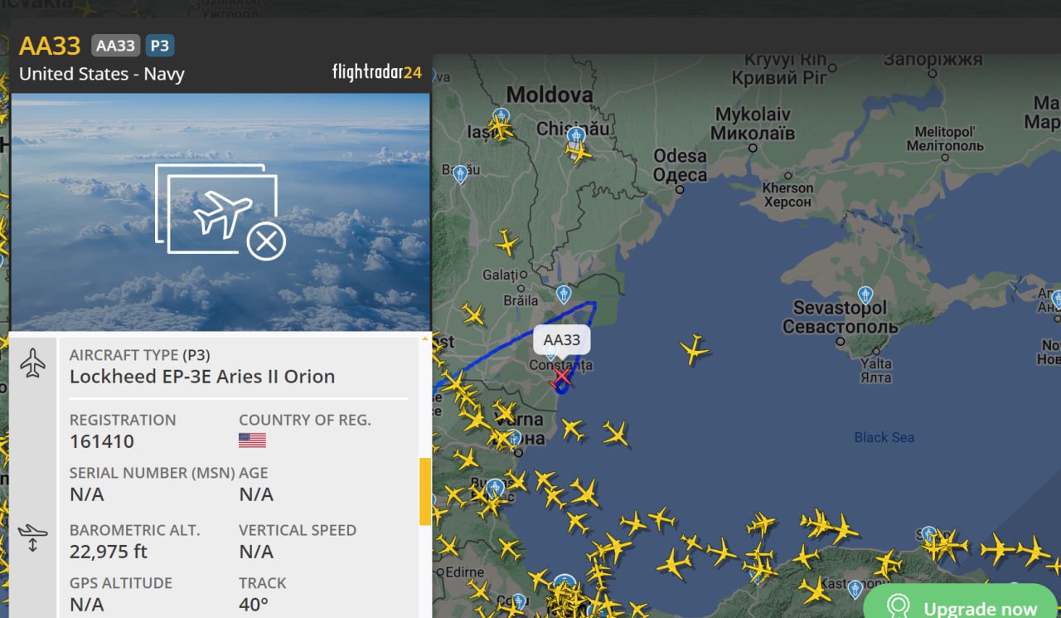Viewport: 1061px width, 618px height.
Task: Click the SERIAL NUMBER (MSN) label
Action: click(152, 473)
